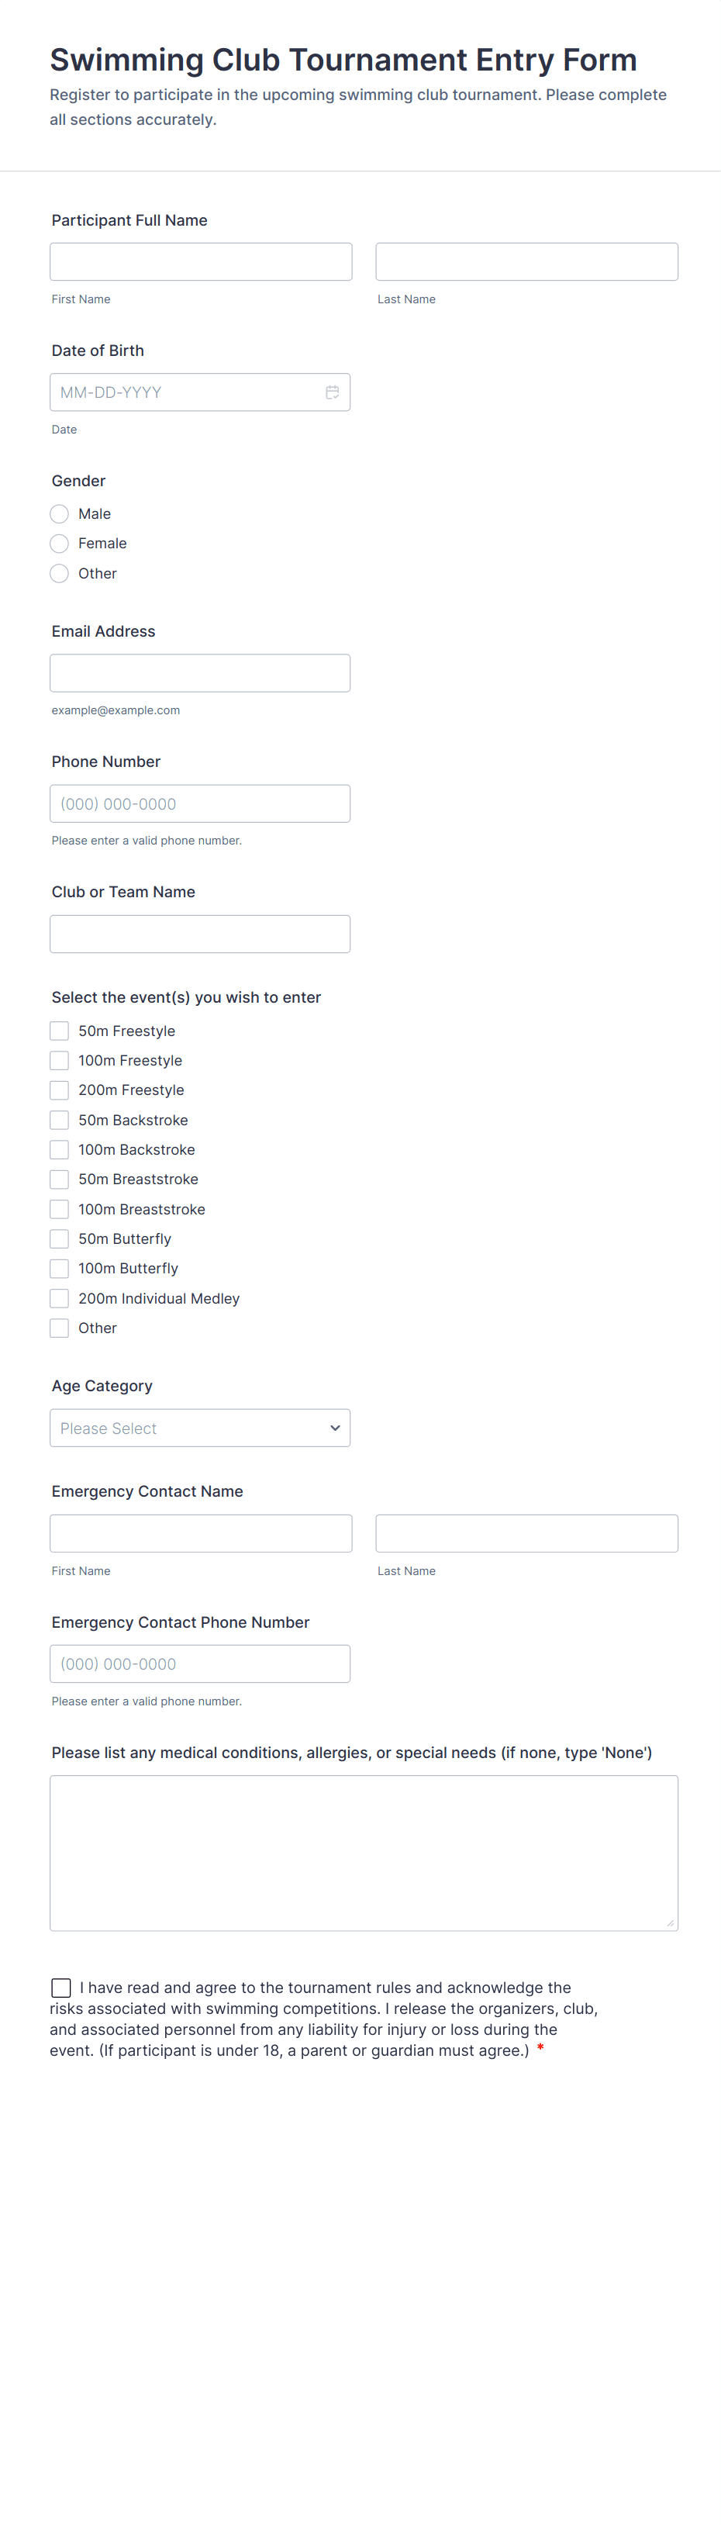Choose the Other gender radio button
The width and height of the screenshot is (721, 2525).
click(x=60, y=573)
